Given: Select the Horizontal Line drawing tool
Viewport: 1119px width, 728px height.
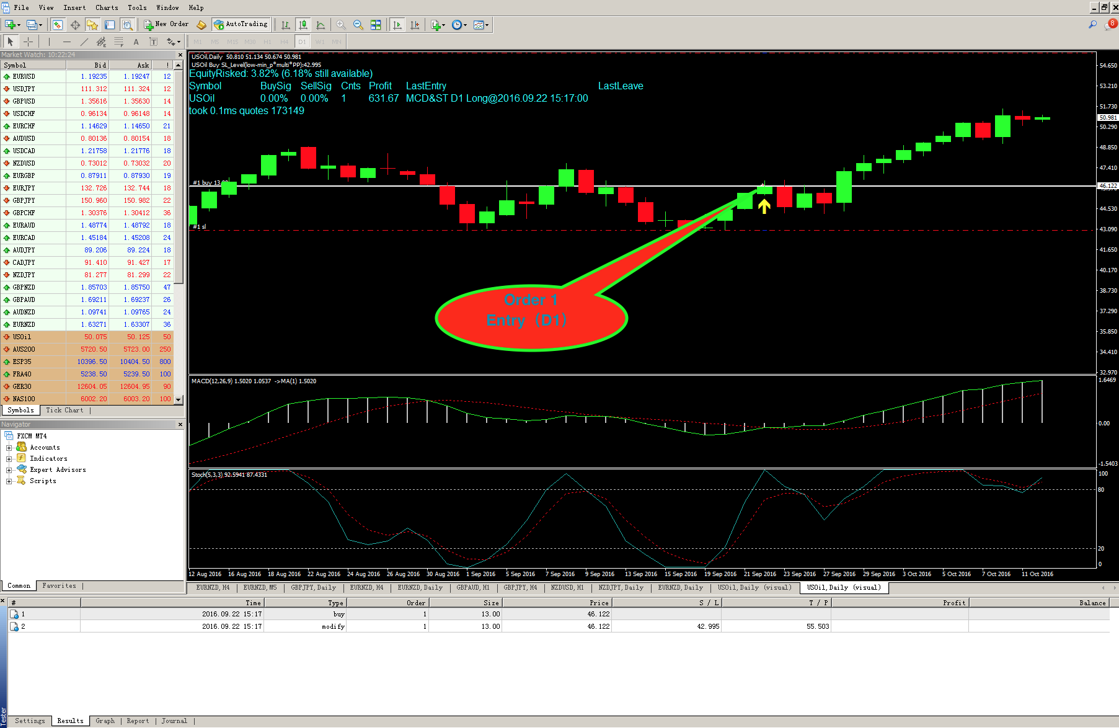Looking at the screenshot, I should (x=66, y=42).
